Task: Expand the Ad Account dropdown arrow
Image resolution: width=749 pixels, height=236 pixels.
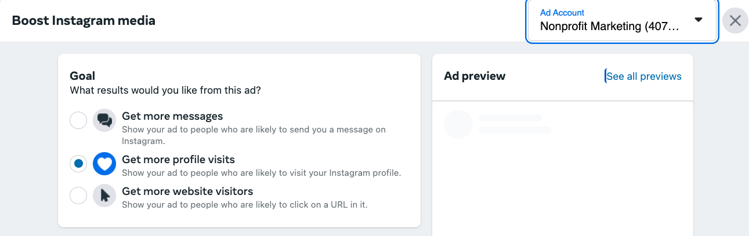Action: click(x=699, y=20)
